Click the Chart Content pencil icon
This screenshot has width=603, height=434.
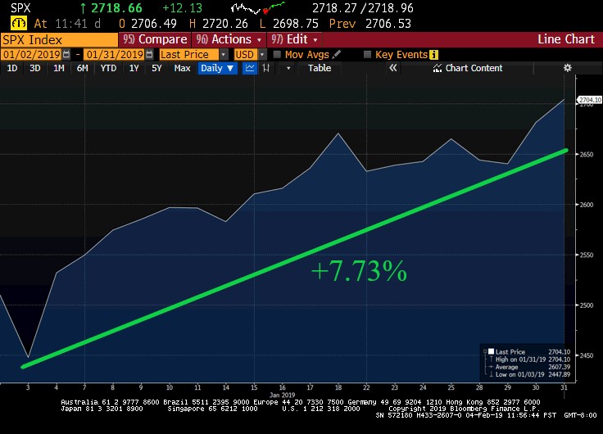pos(438,68)
